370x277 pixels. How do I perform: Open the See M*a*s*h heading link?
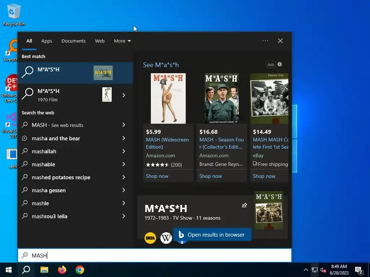[161, 65]
